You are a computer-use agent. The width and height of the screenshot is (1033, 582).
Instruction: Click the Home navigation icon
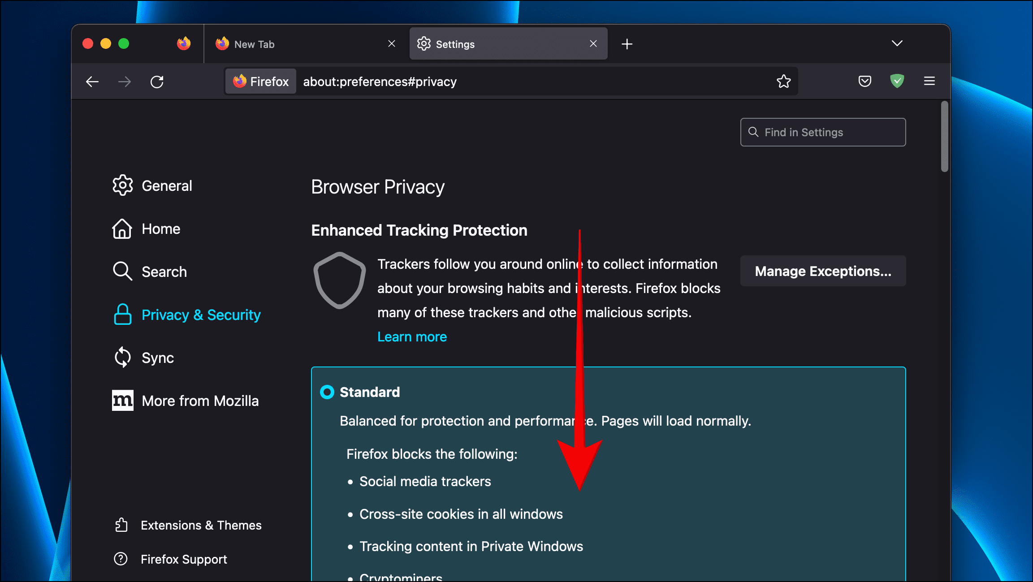point(122,229)
